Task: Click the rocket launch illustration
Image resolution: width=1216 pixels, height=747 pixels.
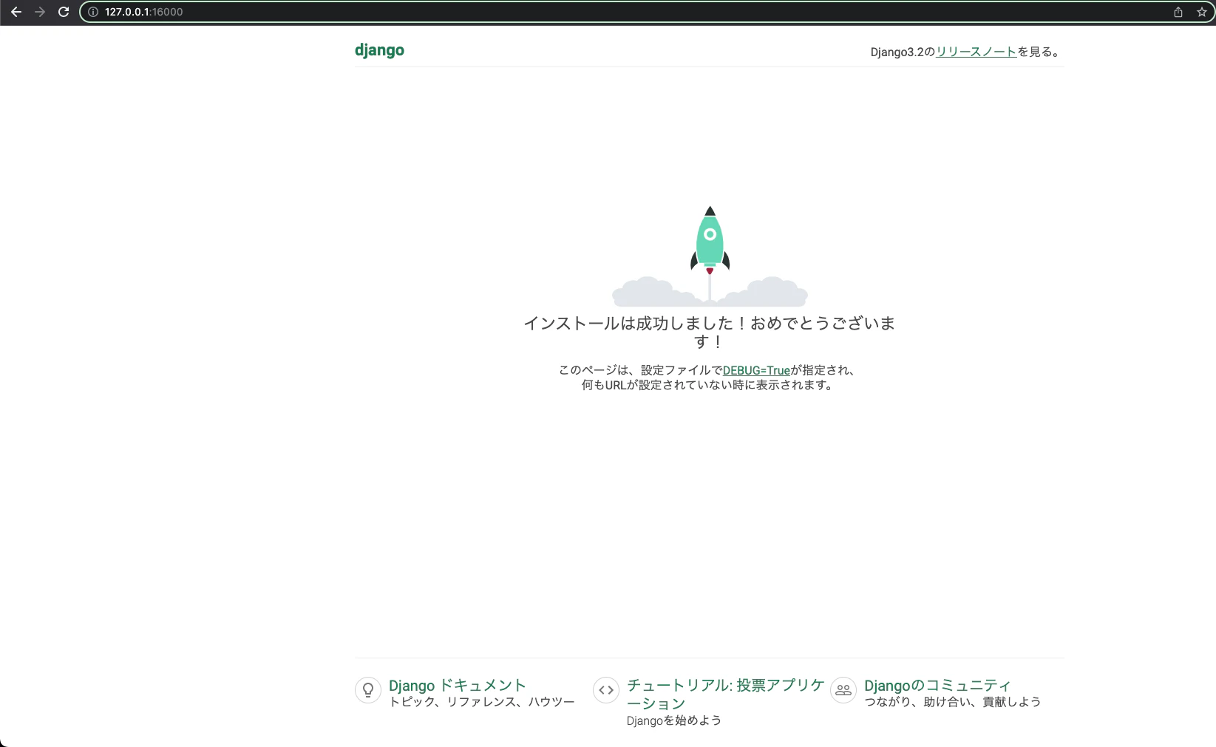Action: click(x=709, y=244)
